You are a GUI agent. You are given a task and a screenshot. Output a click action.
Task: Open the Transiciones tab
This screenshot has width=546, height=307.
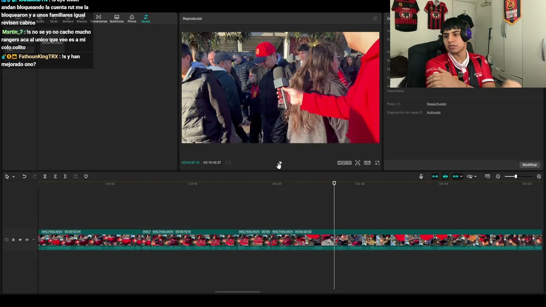99,19
